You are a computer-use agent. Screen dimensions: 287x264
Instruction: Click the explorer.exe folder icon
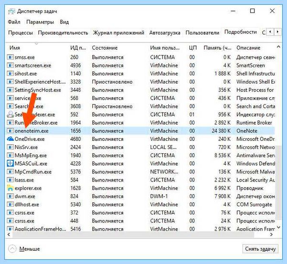coord(10,188)
